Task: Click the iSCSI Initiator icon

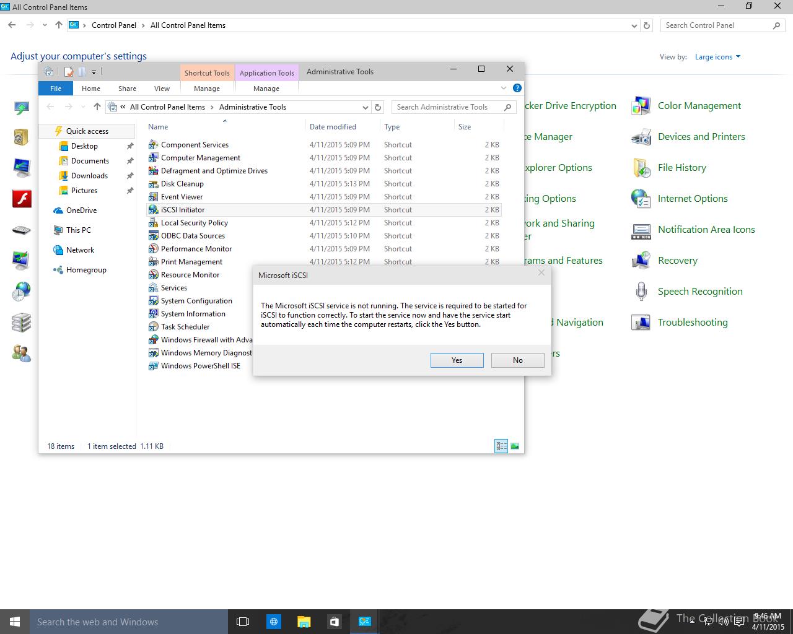Action: coord(153,210)
